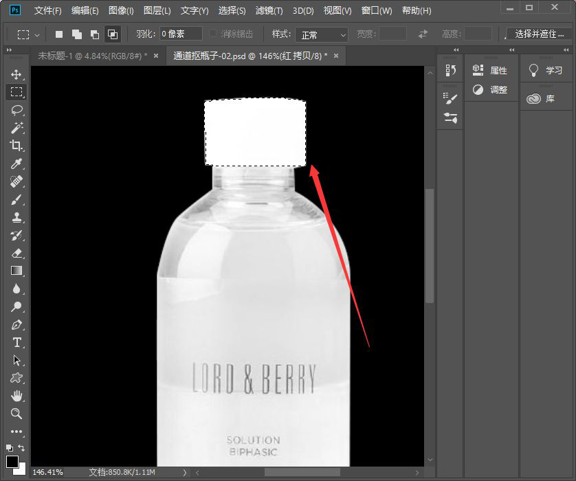Viewport: 576px width, 481px height.
Task: Click the 选择并遮住 button
Action: click(x=540, y=34)
